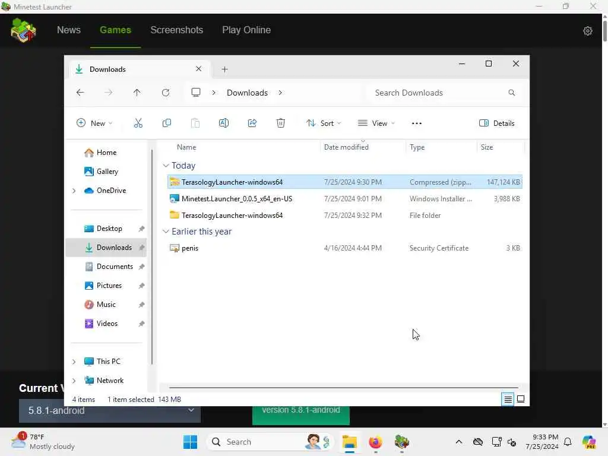Click the Search Downloads field
608x456 pixels.
tap(445, 93)
